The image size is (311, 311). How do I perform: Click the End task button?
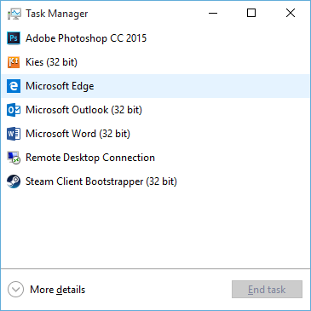coord(267,290)
